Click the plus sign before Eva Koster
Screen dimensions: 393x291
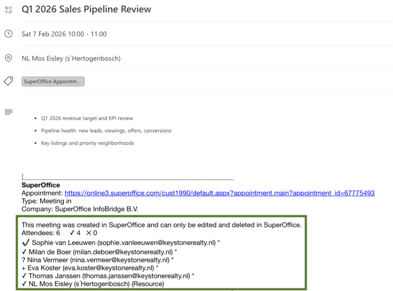point(24,268)
